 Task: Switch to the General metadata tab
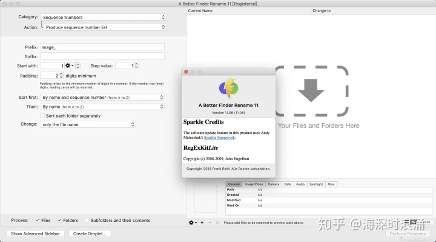point(234,184)
